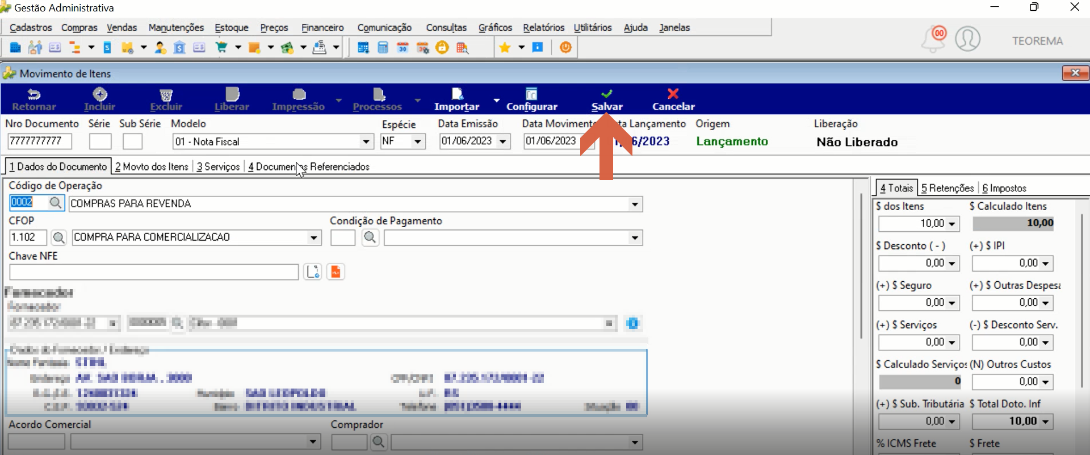1090x455 pixels.
Task: Open the Total Dcto. Inf value dropdown
Action: 1046,421
